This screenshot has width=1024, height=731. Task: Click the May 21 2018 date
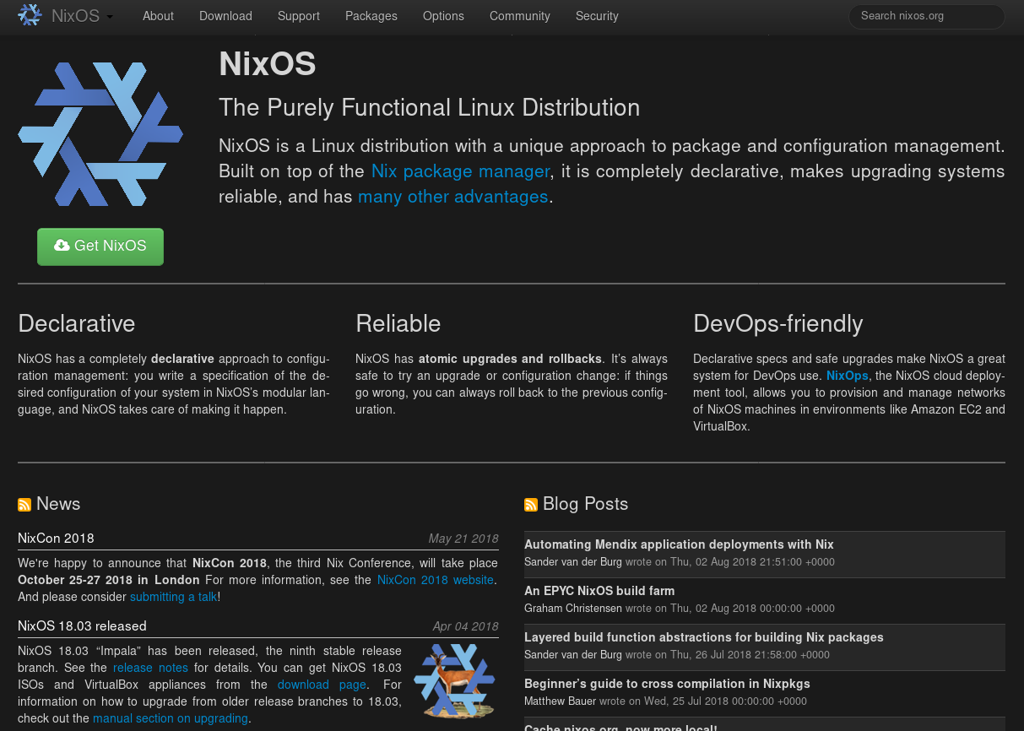tap(463, 539)
